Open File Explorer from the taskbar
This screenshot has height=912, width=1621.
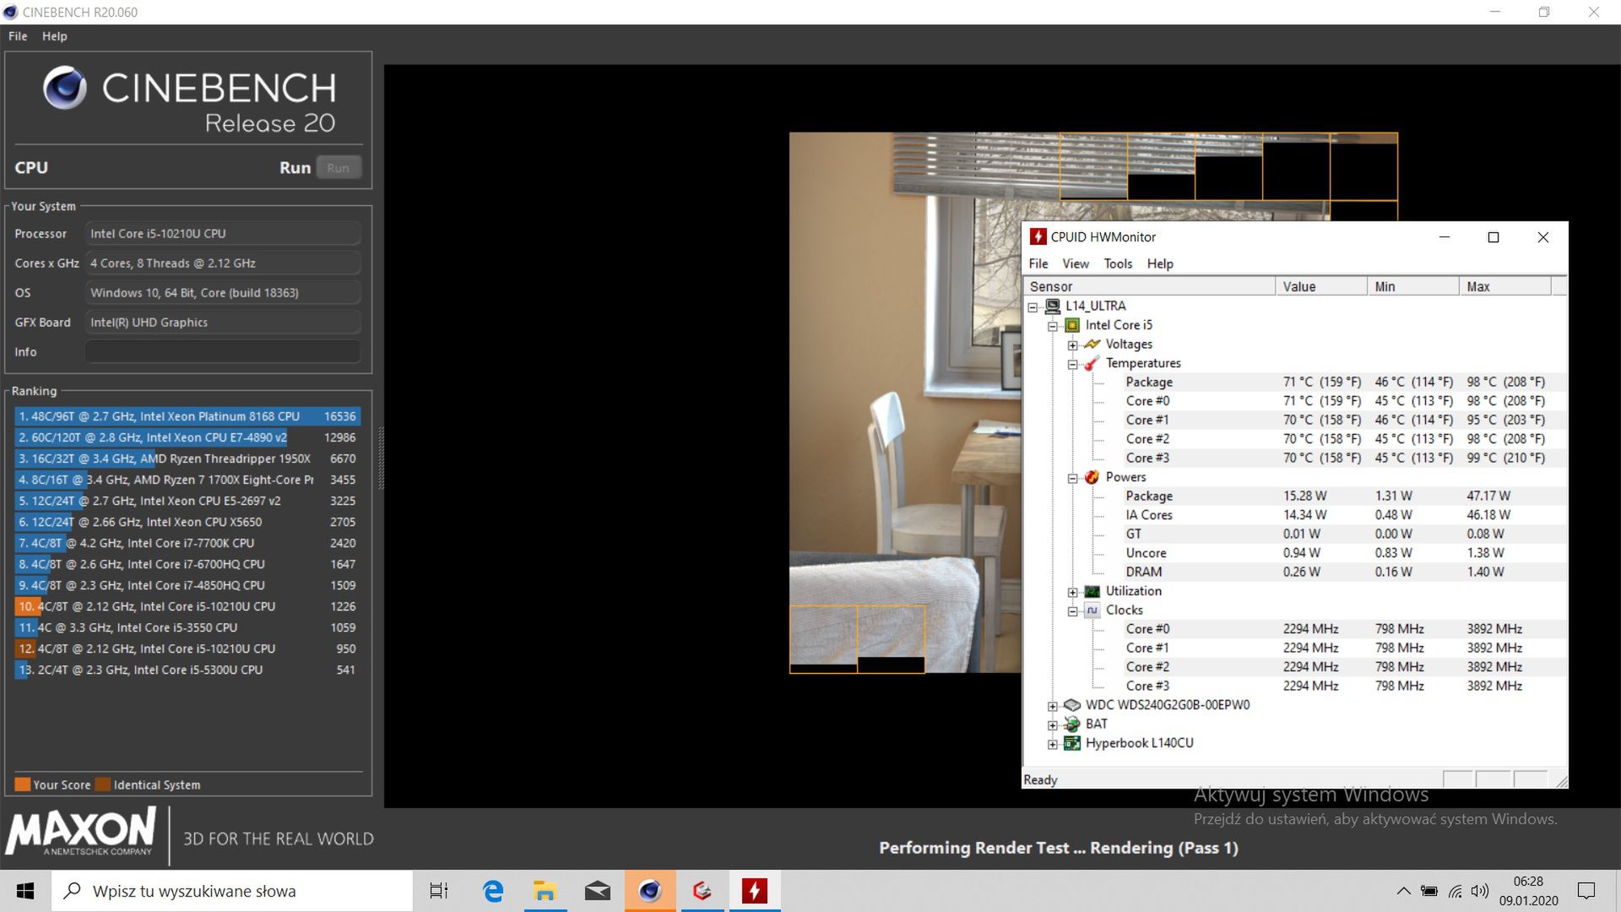click(x=545, y=891)
